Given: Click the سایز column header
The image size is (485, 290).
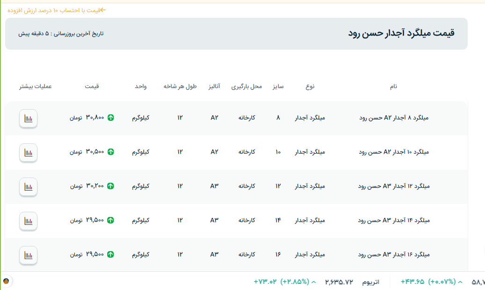Looking at the screenshot, I should 278,87.
